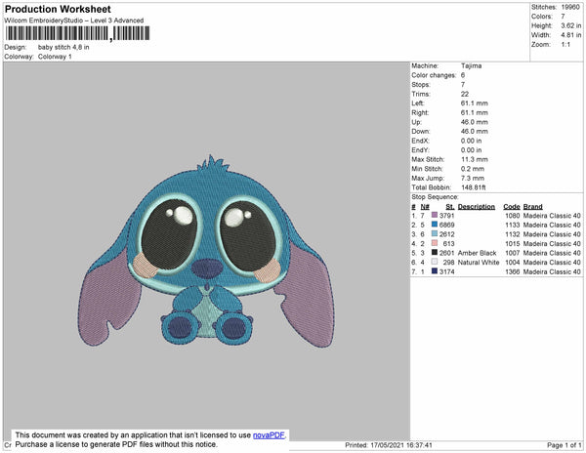Viewport: 586px width, 453px height.
Task: Click the baby stitch embroidery design preview
Action: click(206, 252)
